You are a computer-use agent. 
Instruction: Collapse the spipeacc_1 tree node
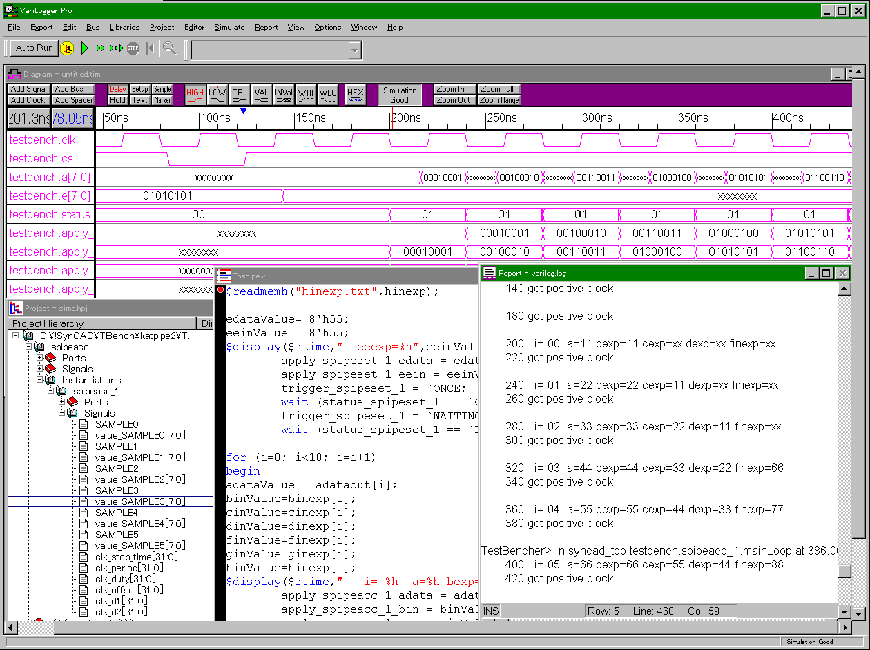tap(51, 391)
